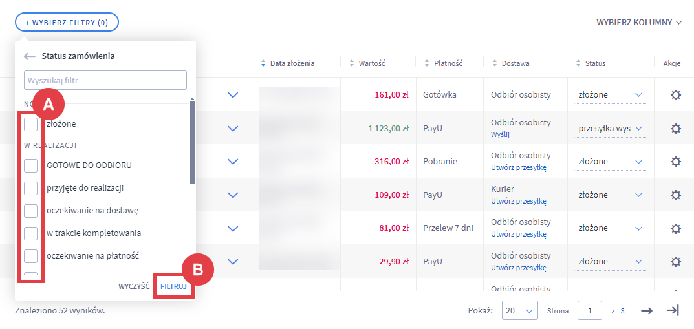
Task: Sort by Wartość column
Action: [371, 63]
